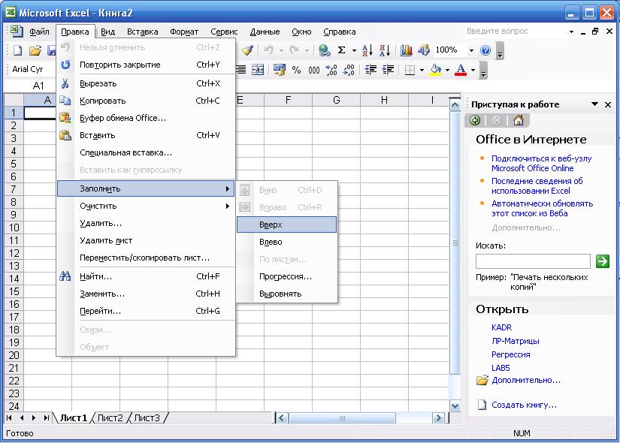Open the Файл menu

pyautogui.click(x=39, y=32)
